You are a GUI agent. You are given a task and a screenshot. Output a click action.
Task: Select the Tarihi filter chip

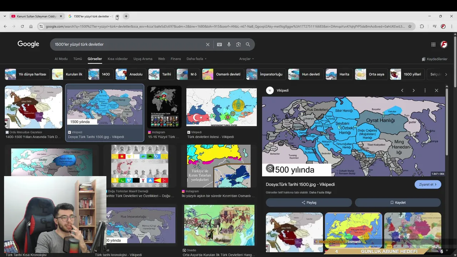click(161, 74)
